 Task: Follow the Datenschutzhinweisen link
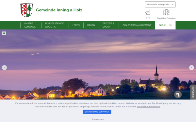pyautogui.click(x=148, y=107)
